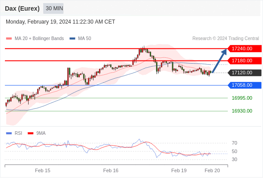Click the Feb 15 axis date

[x=43, y=170]
